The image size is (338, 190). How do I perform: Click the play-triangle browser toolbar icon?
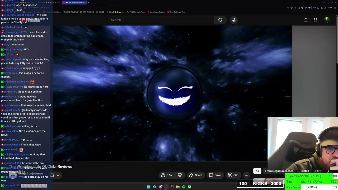point(306,8)
